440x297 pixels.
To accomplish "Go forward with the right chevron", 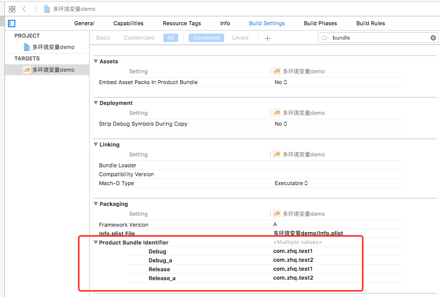I will pyautogui.click(x=35, y=9).
